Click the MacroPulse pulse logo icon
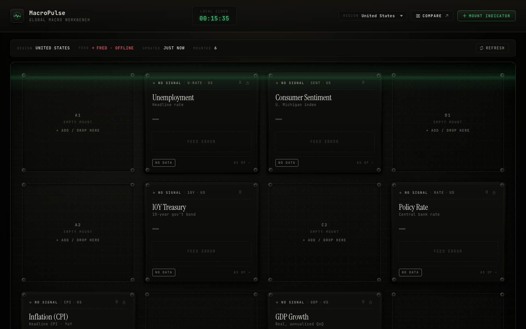Screen dimensions: 526x329 [17, 16]
